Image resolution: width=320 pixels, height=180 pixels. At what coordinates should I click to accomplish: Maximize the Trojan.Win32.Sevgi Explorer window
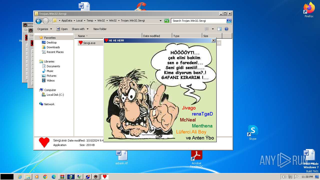pyautogui.click(x=225, y=14)
